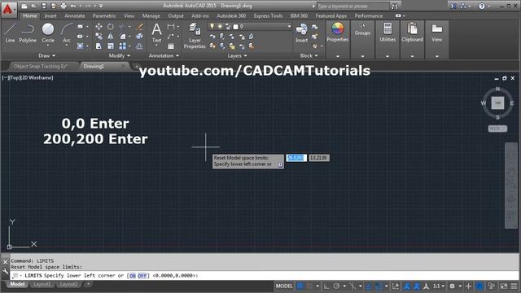Click the Array tool icon

pyautogui.click(x=123, y=46)
